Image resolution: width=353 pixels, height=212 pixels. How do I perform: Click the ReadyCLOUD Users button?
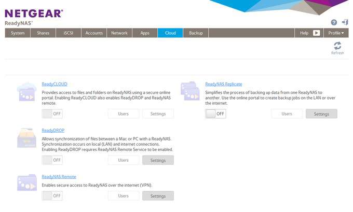pos(124,114)
